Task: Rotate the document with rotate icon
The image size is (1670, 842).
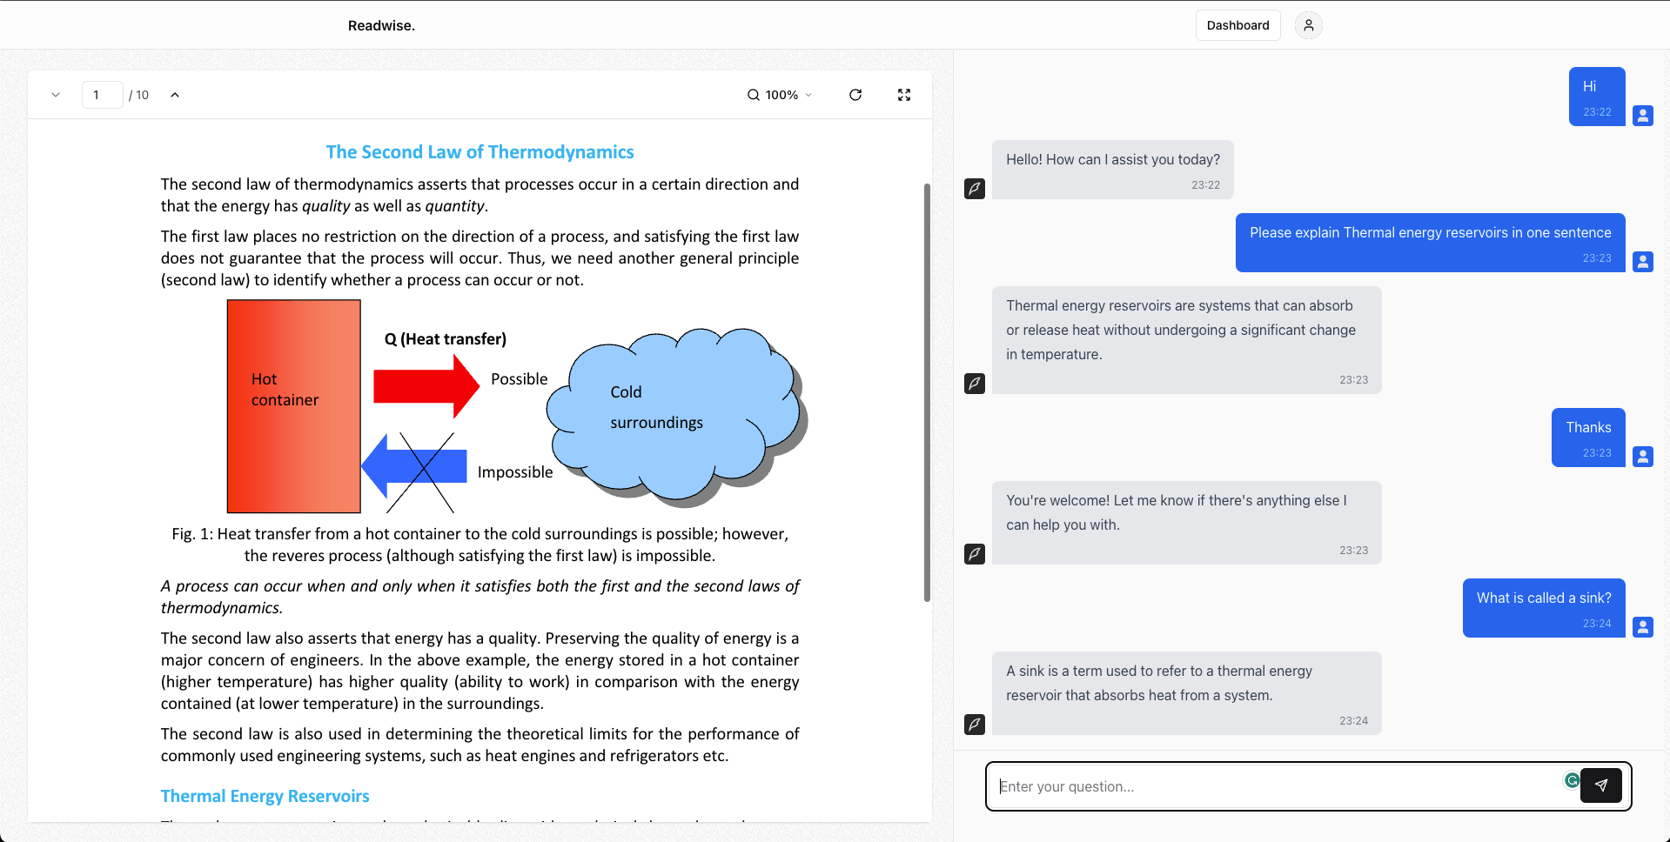Action: pyautogui.click(x=855, y=95)
